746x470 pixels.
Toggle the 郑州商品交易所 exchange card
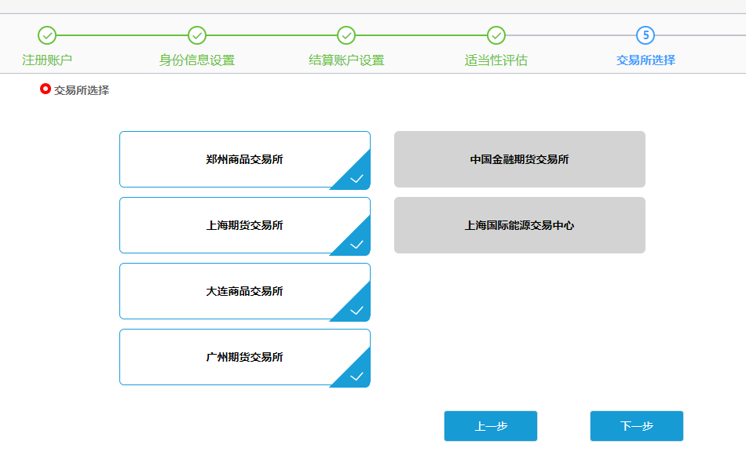tap(245, 160)
